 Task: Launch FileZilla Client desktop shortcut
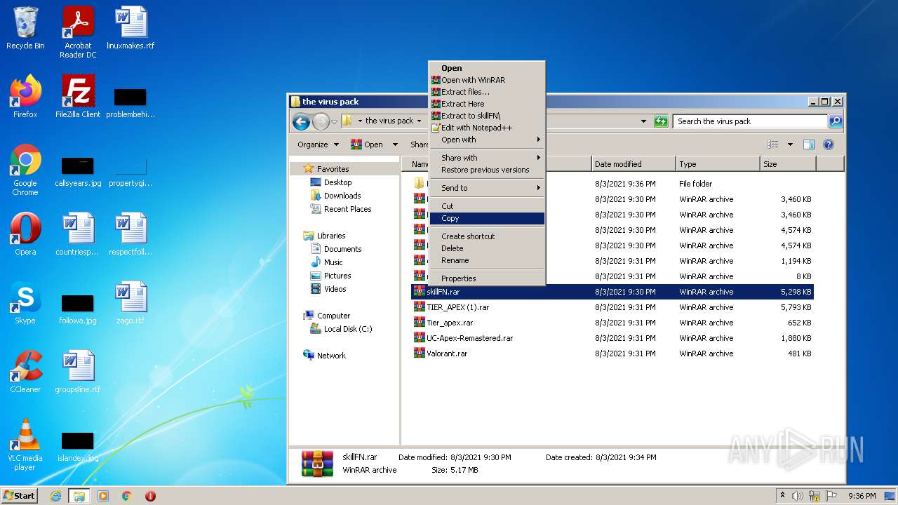point(78,97)
